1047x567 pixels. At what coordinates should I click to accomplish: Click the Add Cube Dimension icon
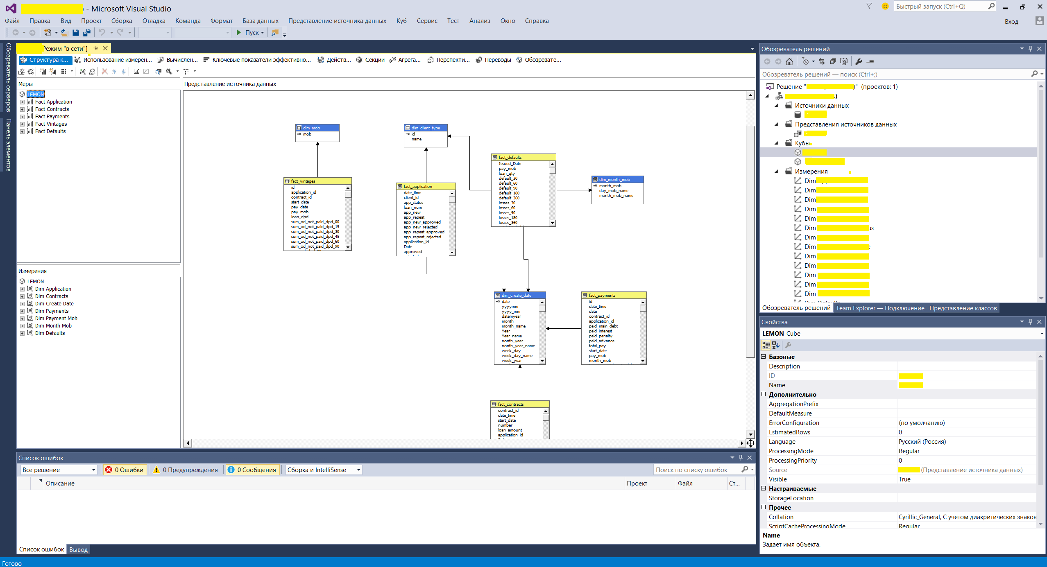pos(82,72)
